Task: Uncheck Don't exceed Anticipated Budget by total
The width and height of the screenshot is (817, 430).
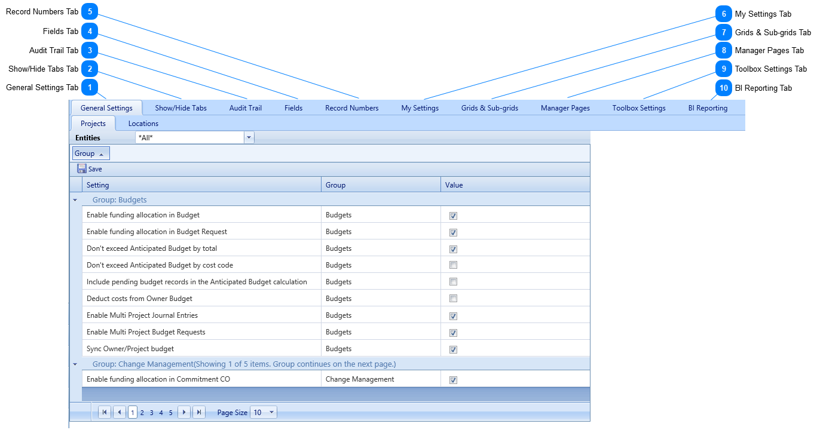Action: [x=453, y=249]
